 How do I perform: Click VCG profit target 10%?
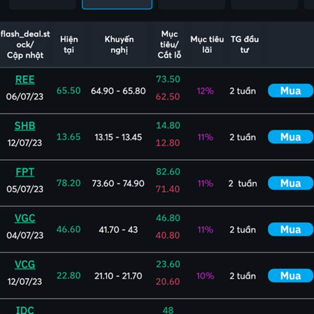(x=205, y=276)
